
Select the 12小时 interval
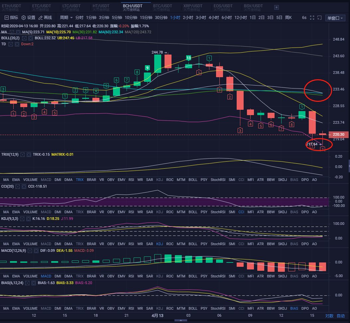click(x=240, y=17)
